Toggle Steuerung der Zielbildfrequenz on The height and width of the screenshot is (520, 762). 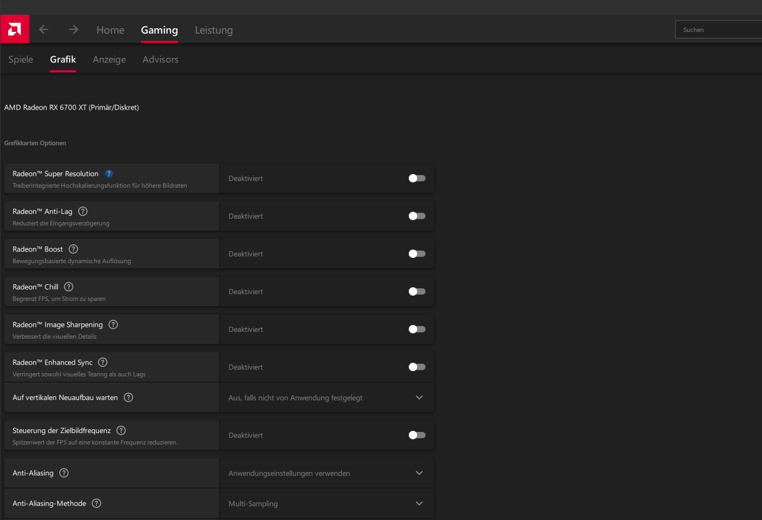point(417,435)
